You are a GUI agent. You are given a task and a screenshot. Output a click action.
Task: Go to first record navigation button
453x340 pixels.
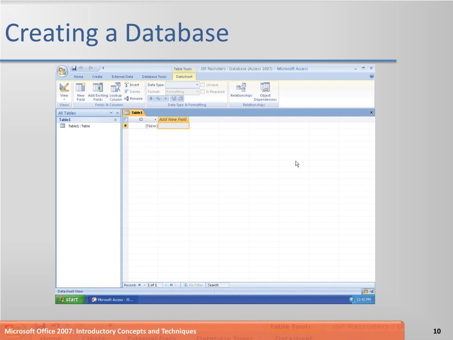139,285
